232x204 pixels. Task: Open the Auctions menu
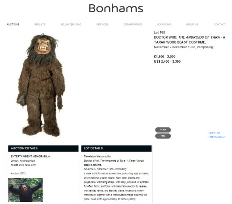point(13,25)
